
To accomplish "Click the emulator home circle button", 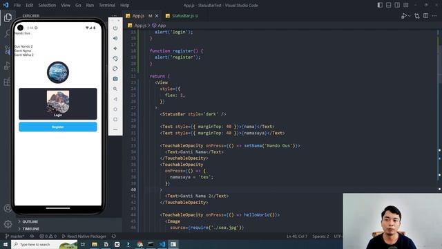I will (115, 109).
